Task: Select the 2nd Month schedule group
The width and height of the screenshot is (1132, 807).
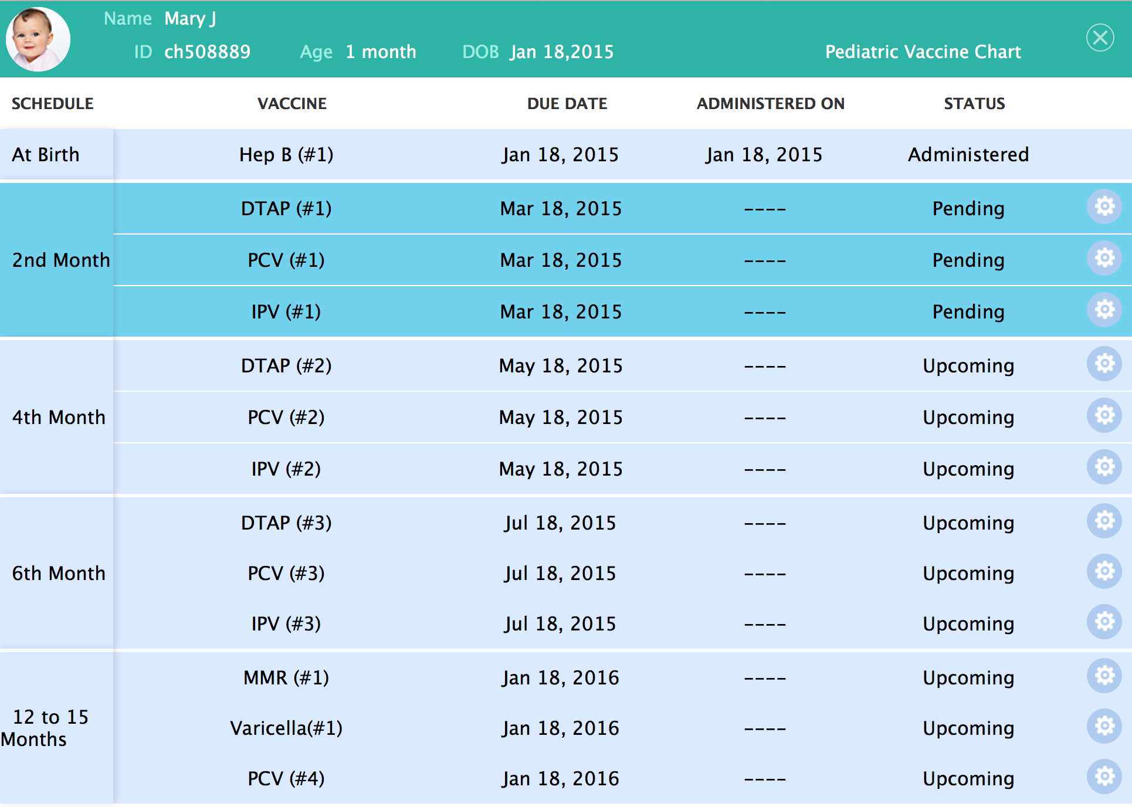Action: click(60, 260)
